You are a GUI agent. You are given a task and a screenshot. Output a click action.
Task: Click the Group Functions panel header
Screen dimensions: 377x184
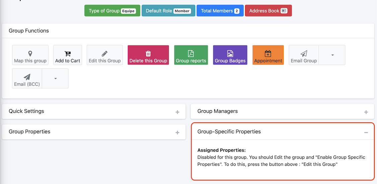click(188, 31)
